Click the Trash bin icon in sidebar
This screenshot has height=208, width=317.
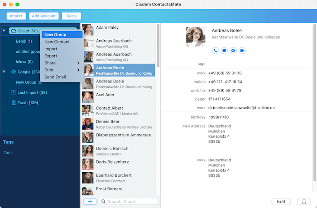click(14, 102)
